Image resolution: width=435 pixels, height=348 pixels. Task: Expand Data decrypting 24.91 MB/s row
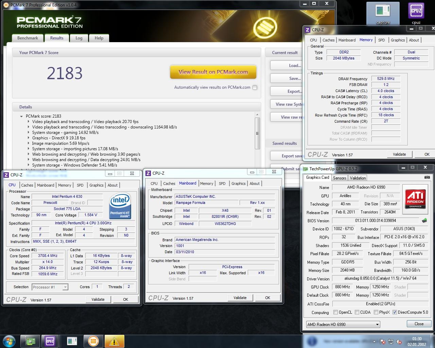[x=29, y=160]
